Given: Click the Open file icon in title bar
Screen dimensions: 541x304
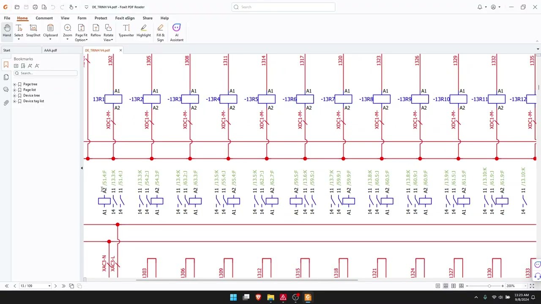Looking at the screenshot, I should pos(17,7).
